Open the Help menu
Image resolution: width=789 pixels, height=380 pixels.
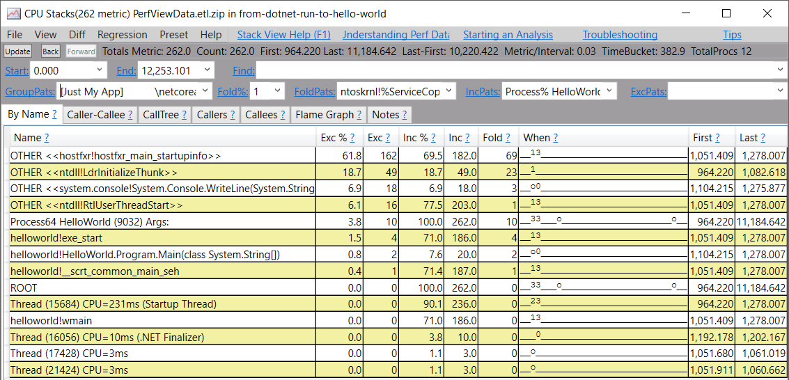[210, 35]
